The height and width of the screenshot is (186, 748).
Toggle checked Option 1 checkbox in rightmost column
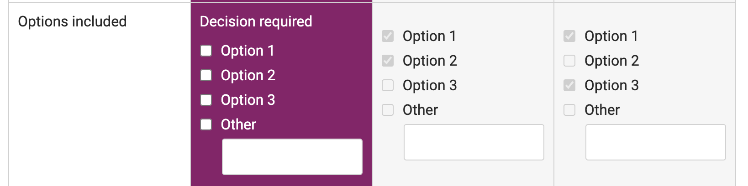point(569,36)
